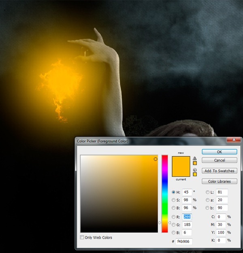
Task: Select the web safe color swatch below cube
Action: 195,174
